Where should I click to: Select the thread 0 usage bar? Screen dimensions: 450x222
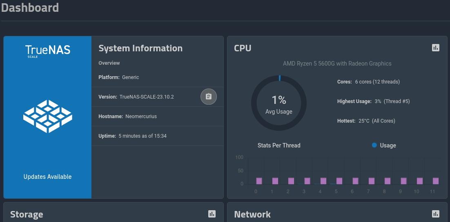point(259,181)
